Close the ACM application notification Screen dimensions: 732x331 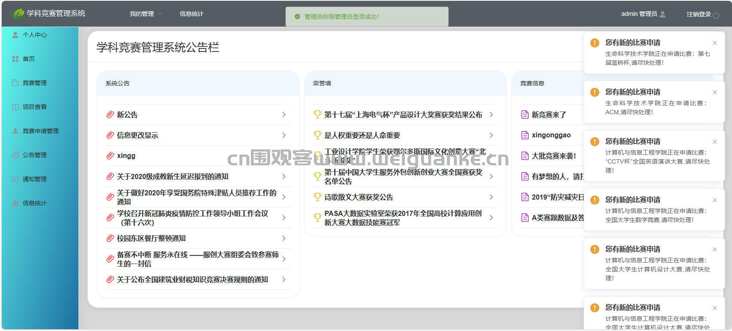pos(715,92)
